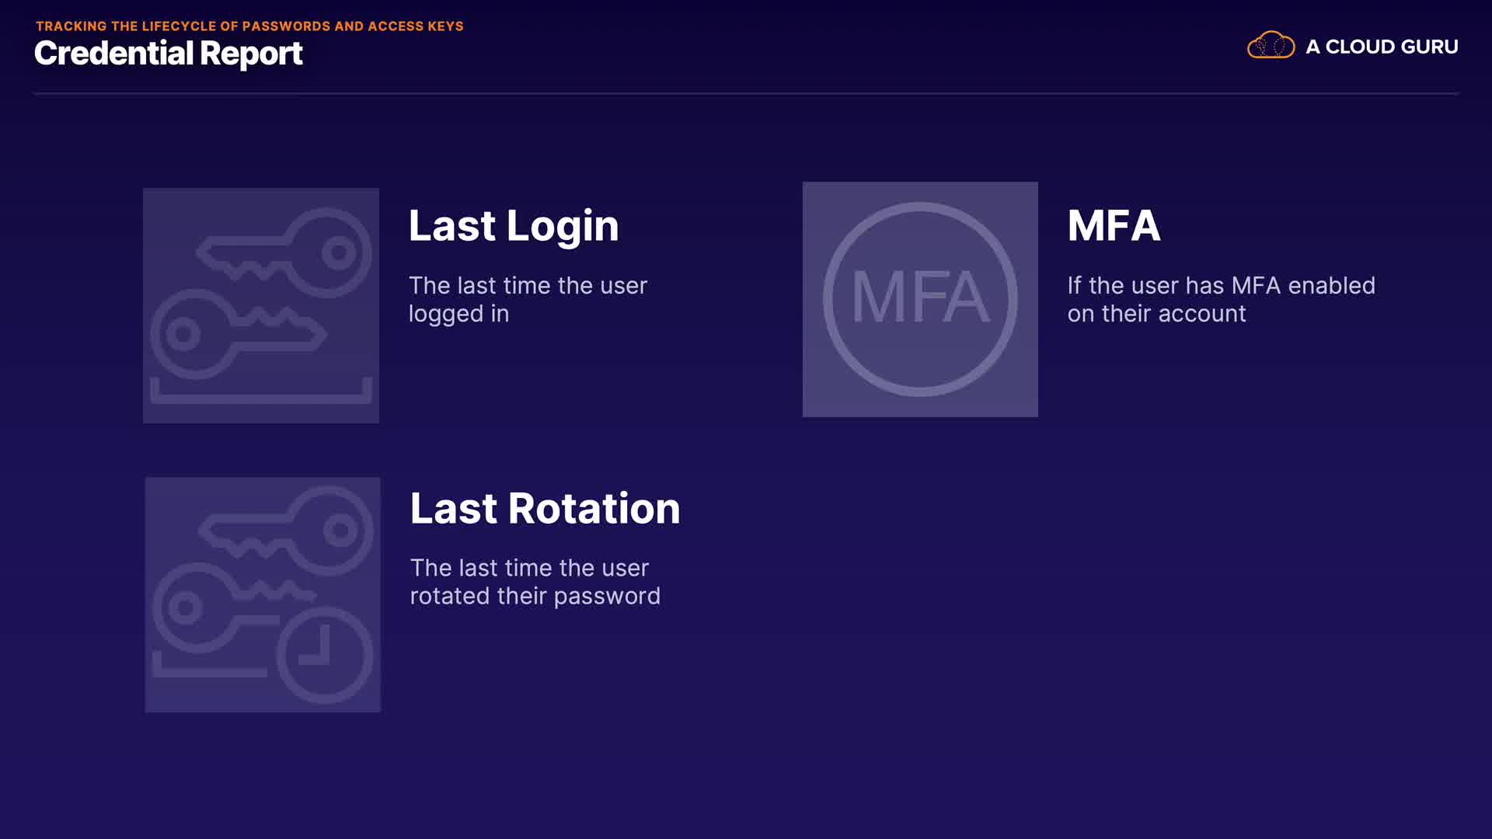Viewport: 1492px width, 839px height.
Task: Click the Last Login keys icon tile
Action: pos(260,305)
